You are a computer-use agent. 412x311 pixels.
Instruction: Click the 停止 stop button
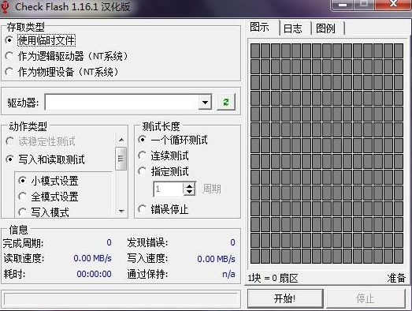tap(366, 298)
